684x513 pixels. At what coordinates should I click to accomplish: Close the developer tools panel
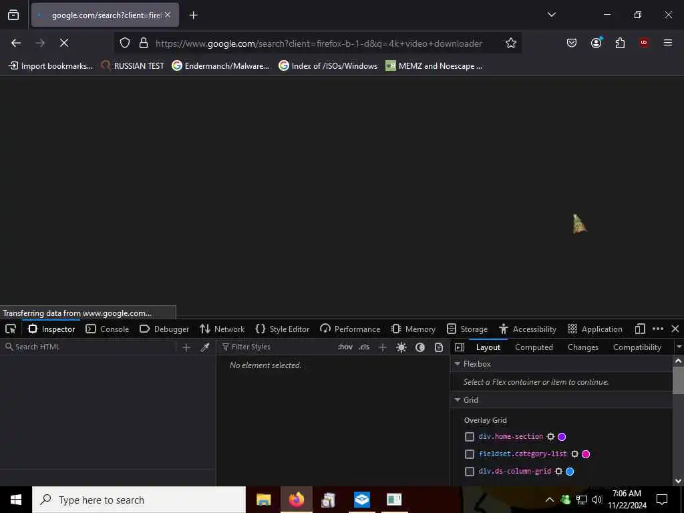pyautogui.click(x=675, y=329)
